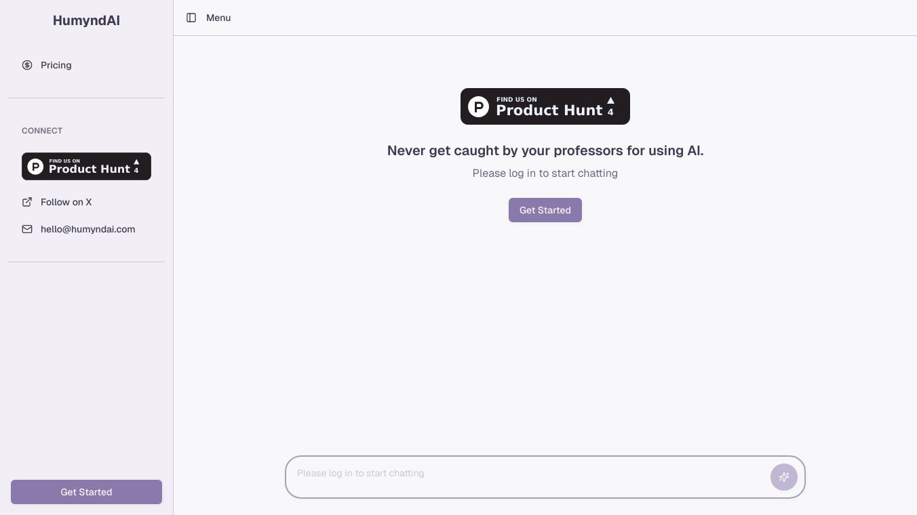Click the envelope mail icon in sidebar
The image size is (917, 515).
coord(27,229)
